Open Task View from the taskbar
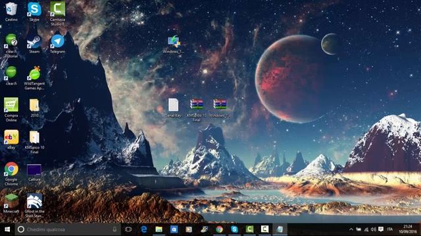421x236 pixels. pos(128,229)
